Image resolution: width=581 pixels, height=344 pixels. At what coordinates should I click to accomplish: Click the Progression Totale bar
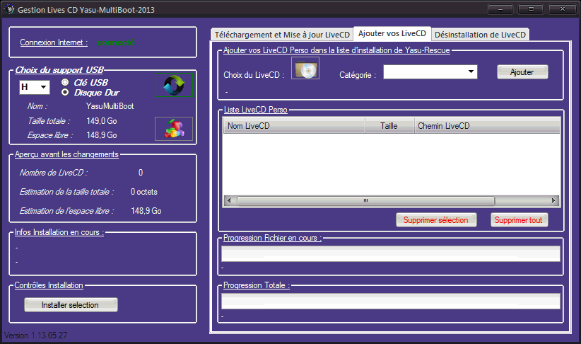click(x=391, y=301)
